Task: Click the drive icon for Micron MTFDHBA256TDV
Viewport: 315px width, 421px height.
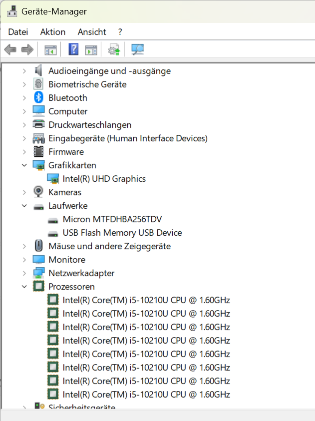Action: point(53,221)
